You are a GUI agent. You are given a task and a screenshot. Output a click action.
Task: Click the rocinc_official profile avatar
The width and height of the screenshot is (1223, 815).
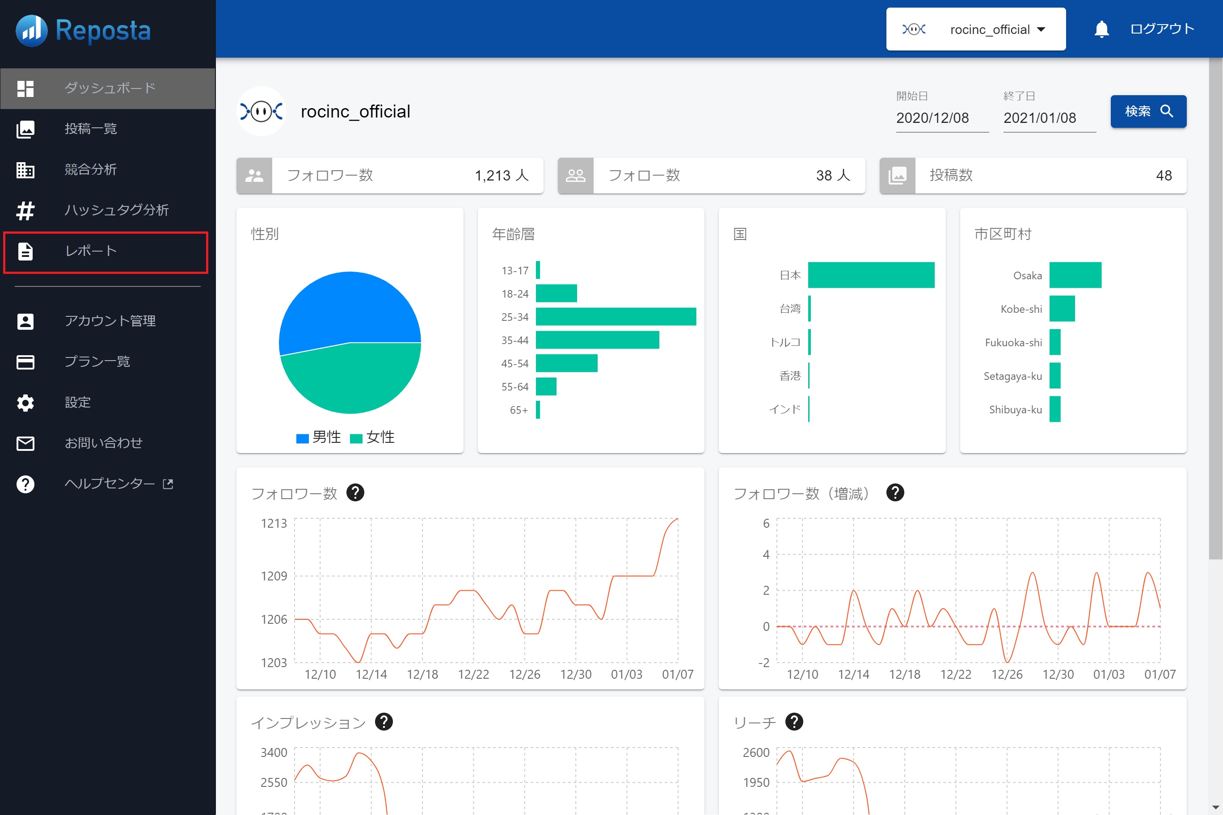coord(261,111)
